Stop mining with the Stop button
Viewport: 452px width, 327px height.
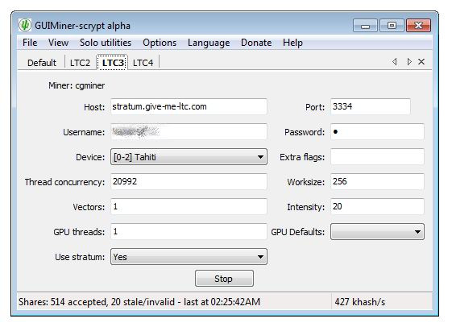[x=224, y=279]
